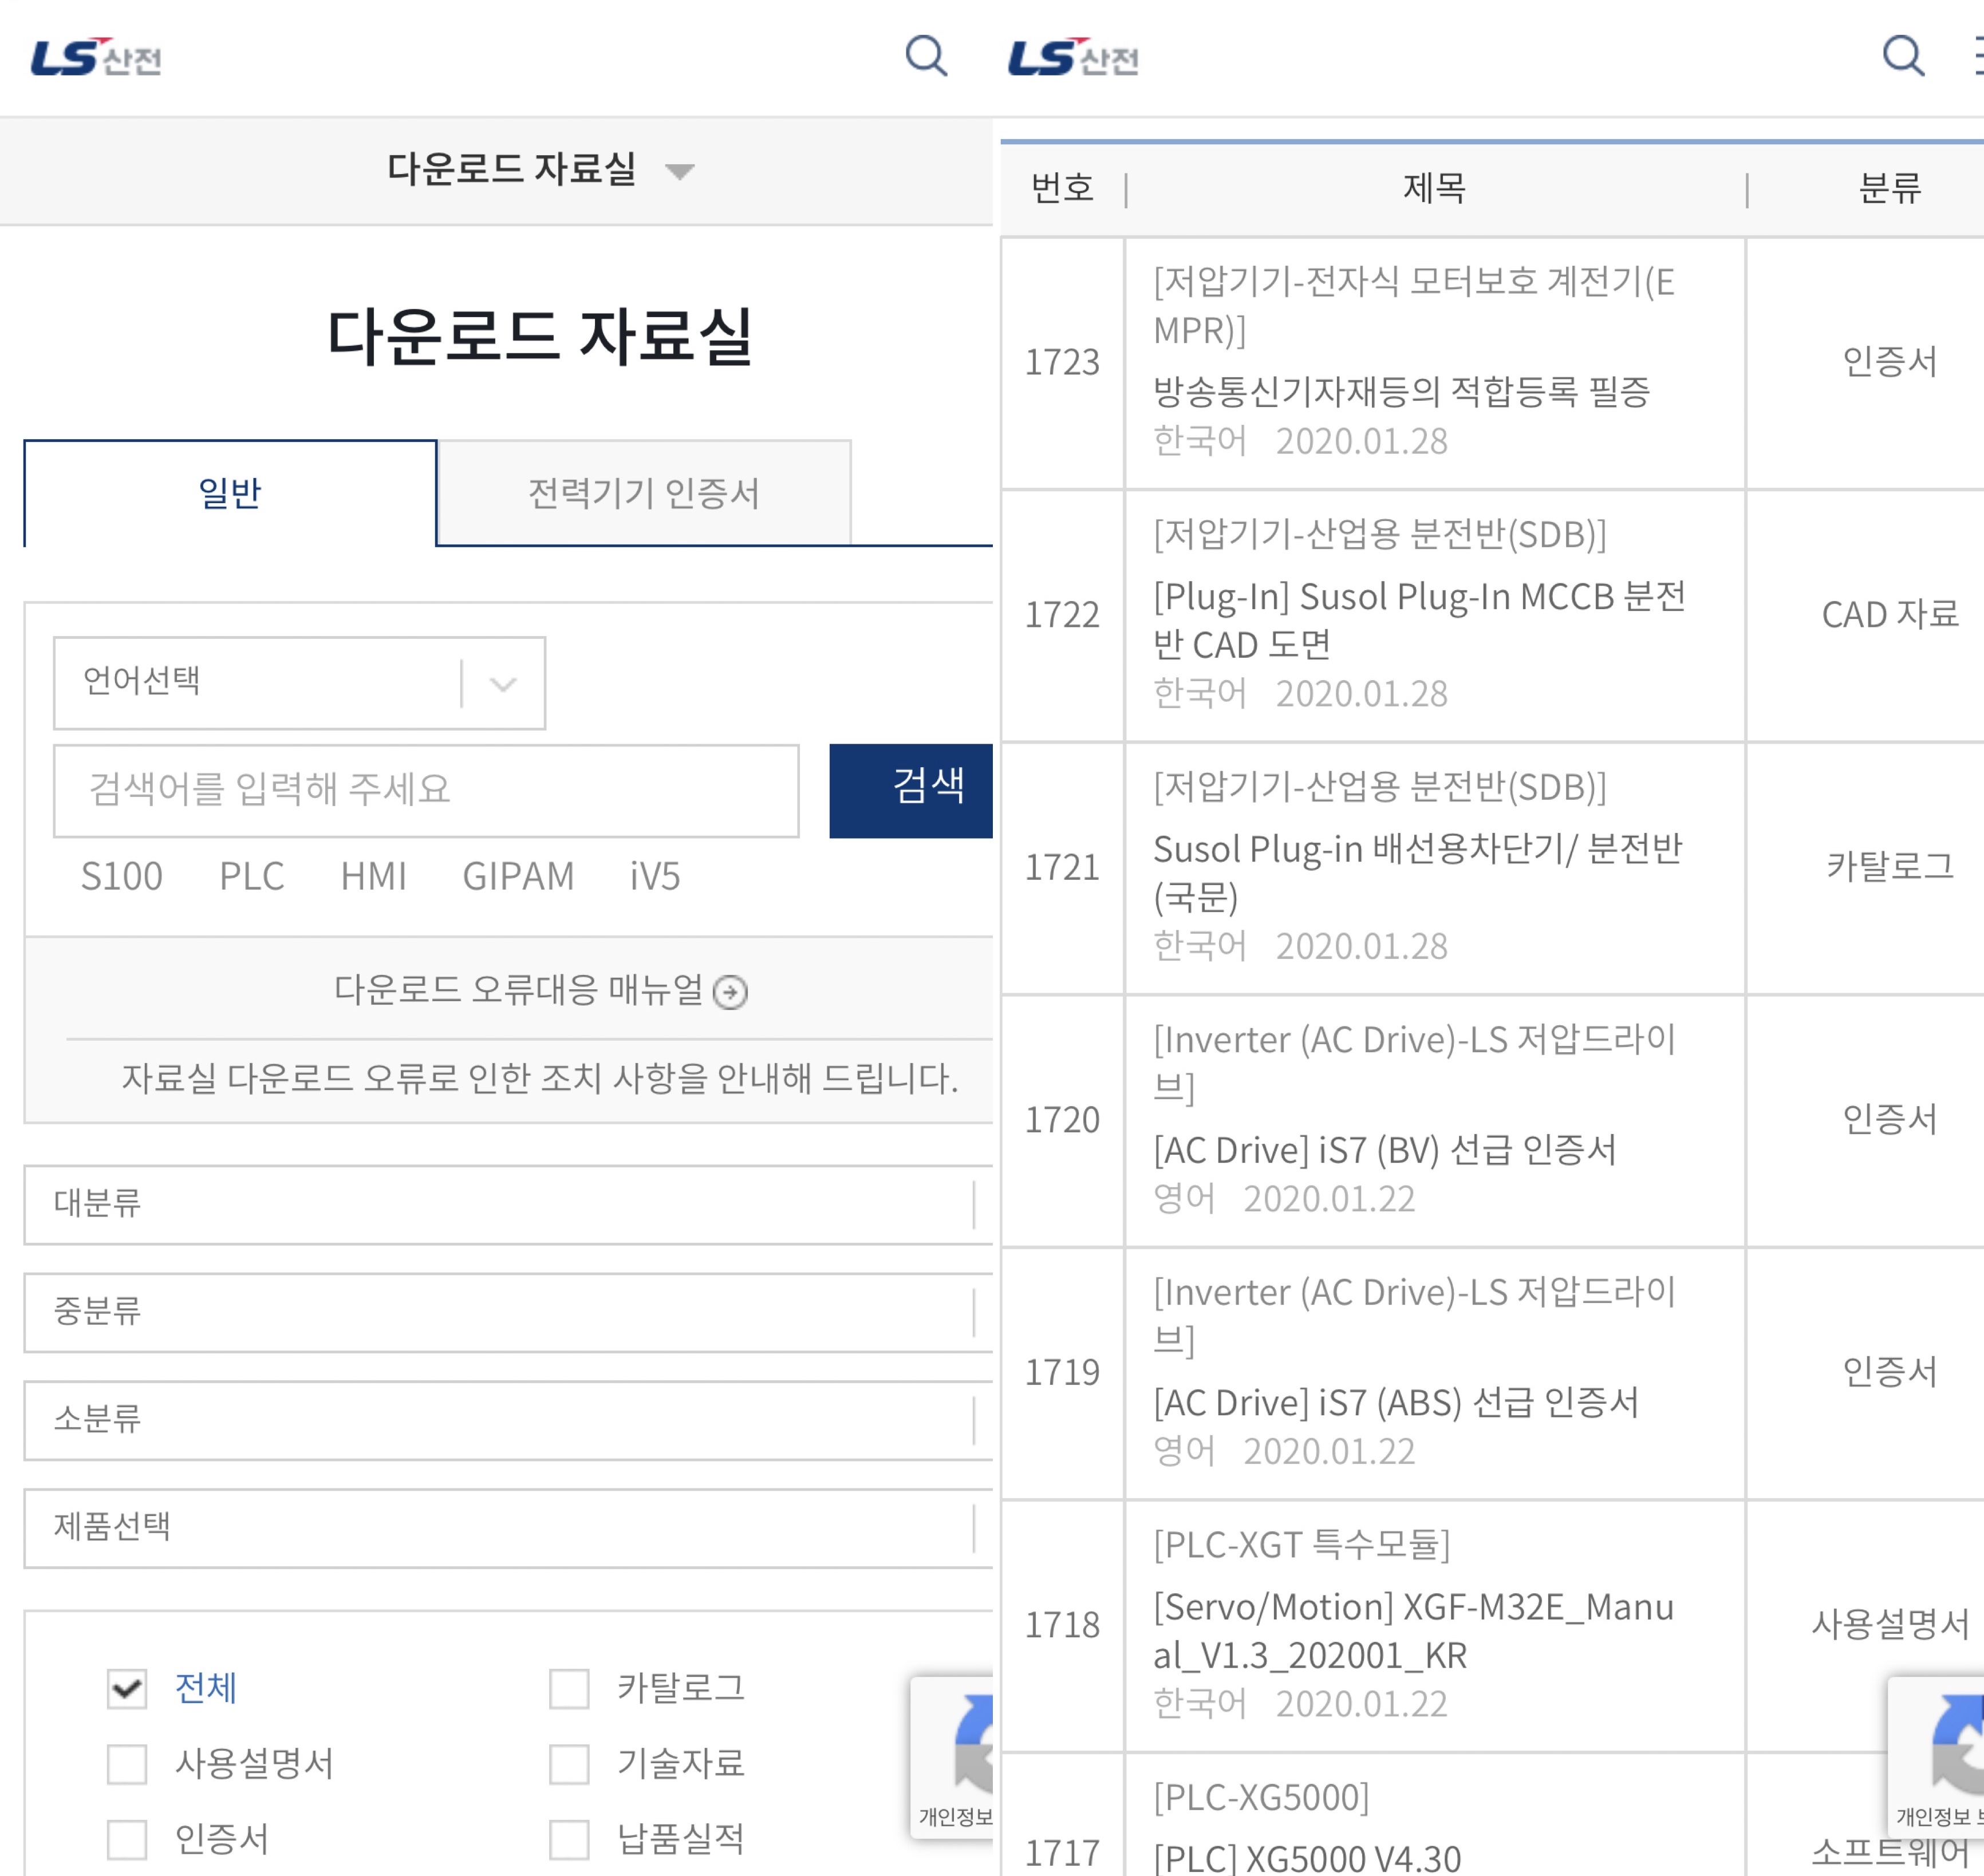This screenshot has height=1876, width=1984.
Task: Click the arrow icon beside 다운로드 오류대응 매뉴얼
Action: (x=730, y=992)
